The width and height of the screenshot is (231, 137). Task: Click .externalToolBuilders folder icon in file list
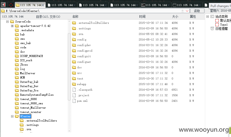(x=74, y=23)
